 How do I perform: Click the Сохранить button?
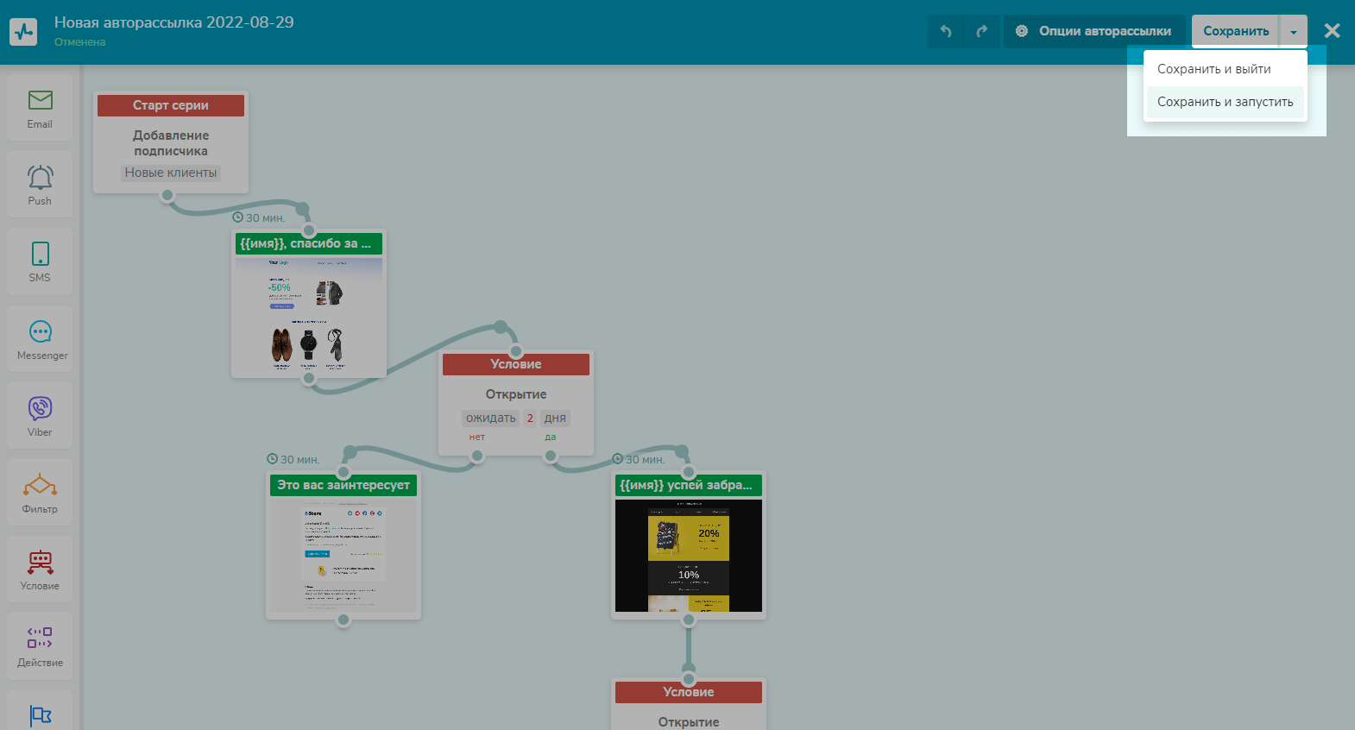1236,31
